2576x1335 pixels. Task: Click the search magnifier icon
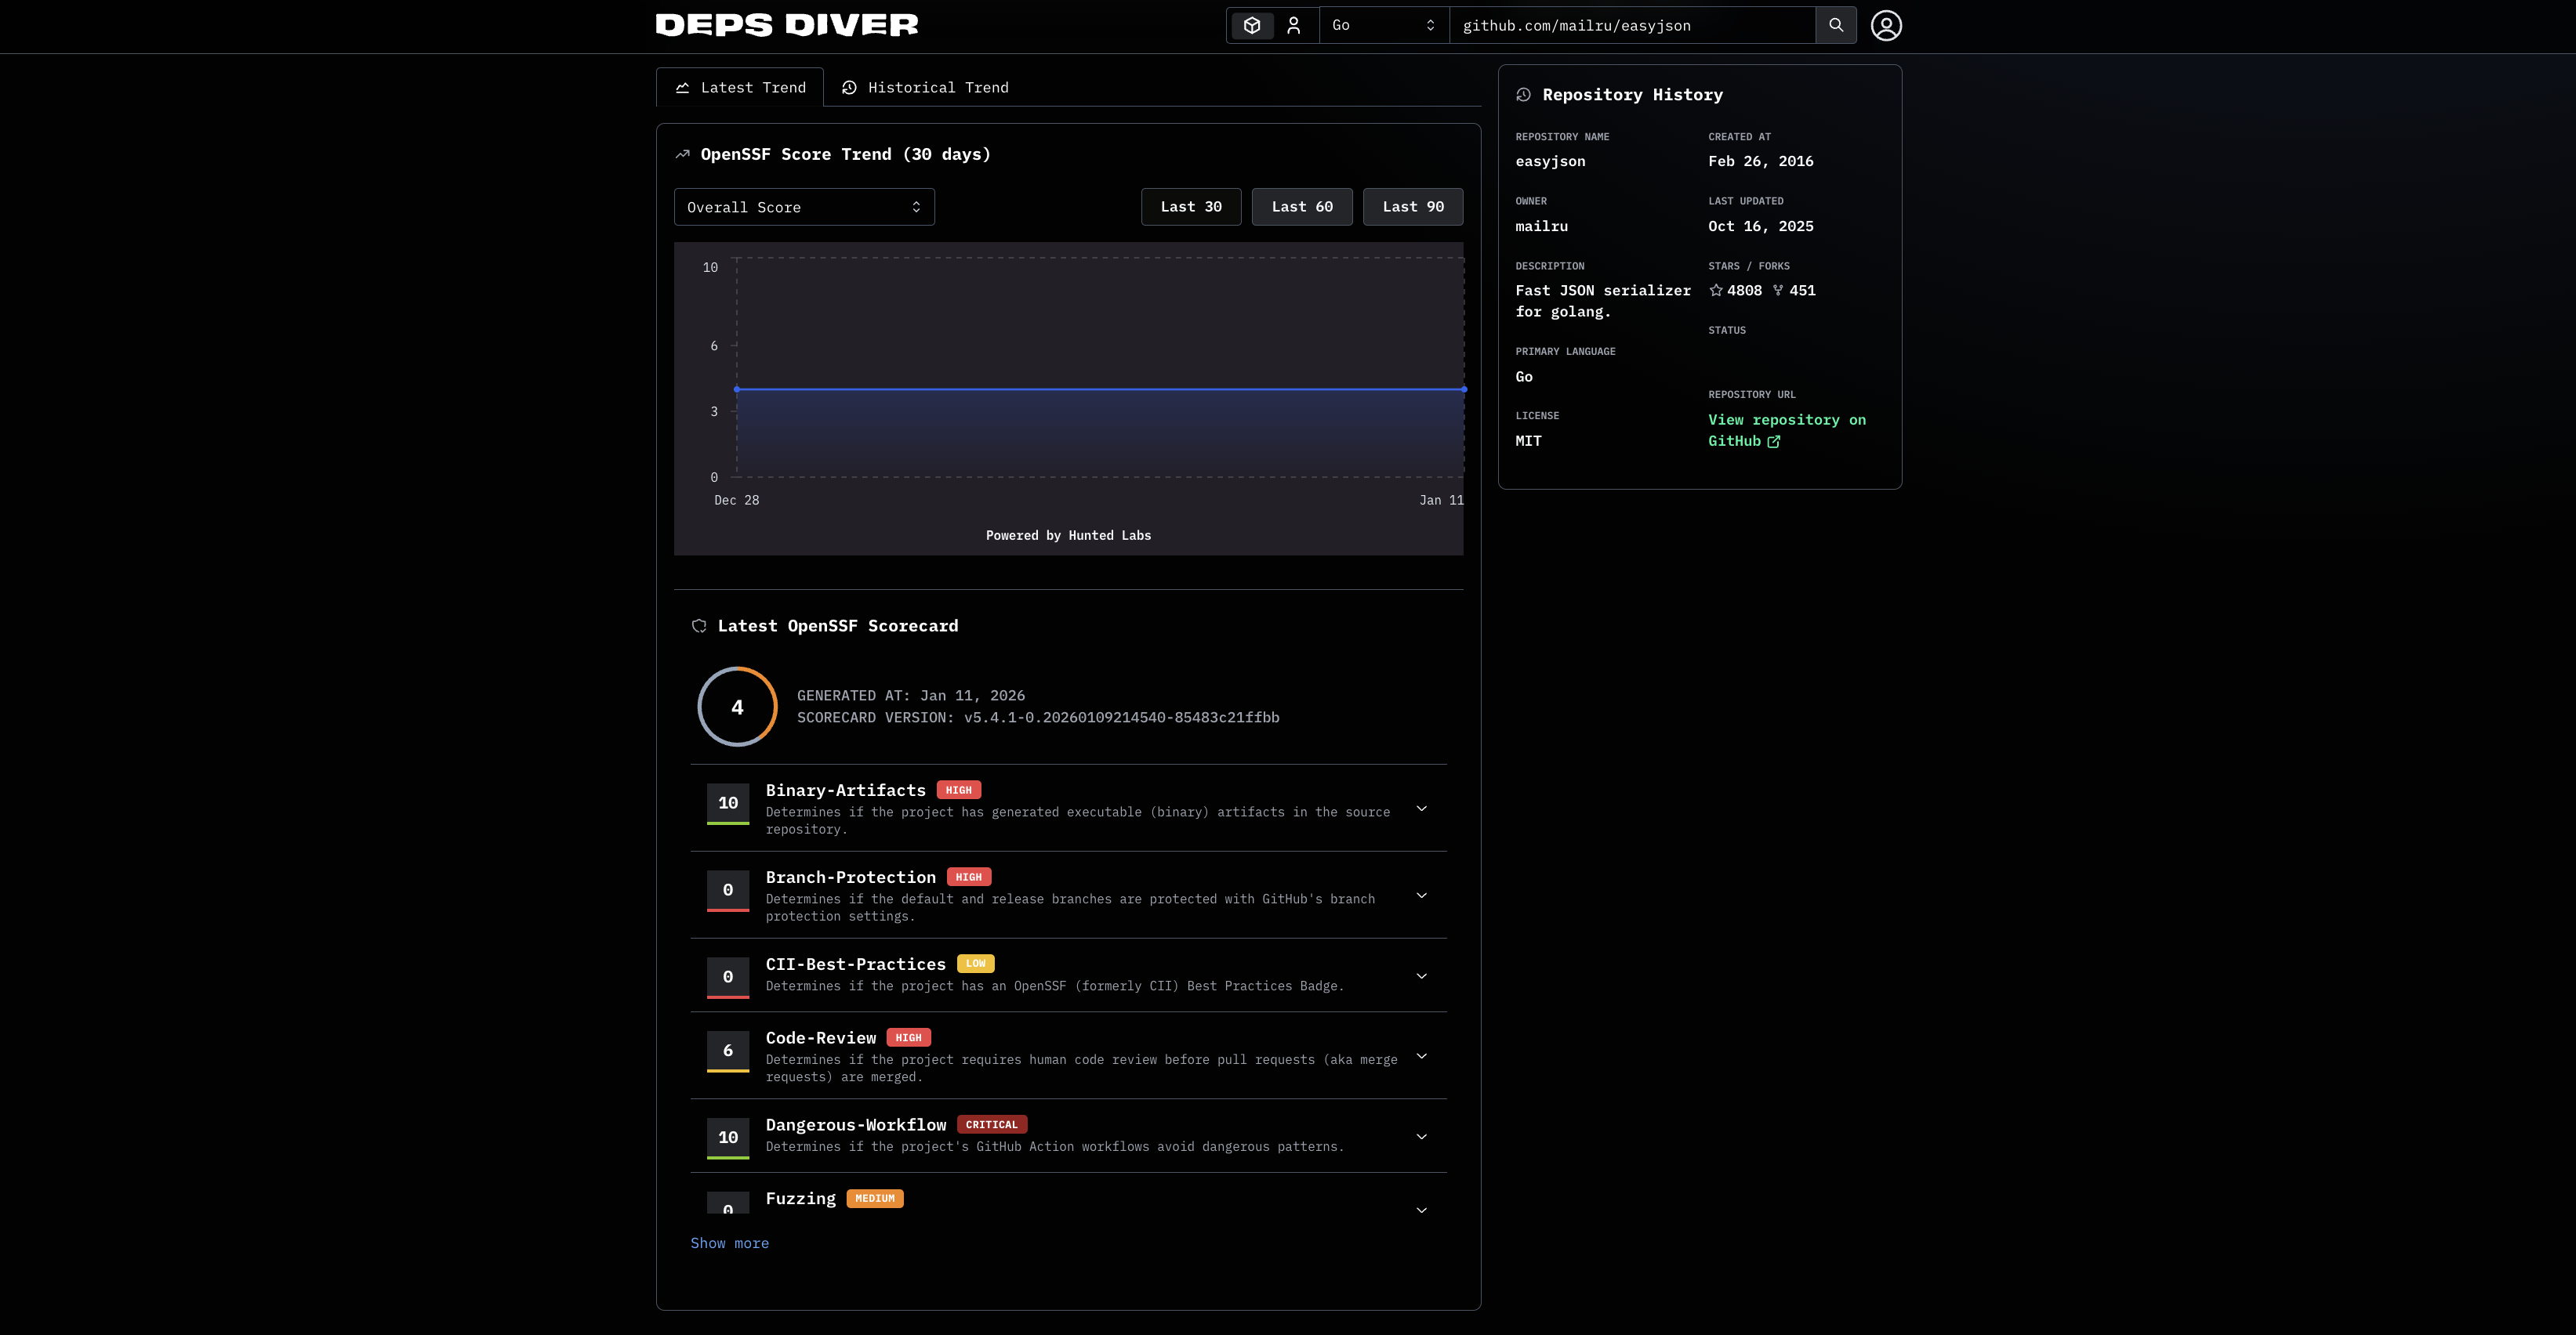click(1836, 25)
